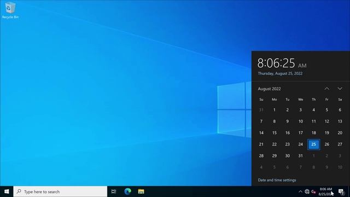
Task: Select August 1 in the calendar
Action: 275,109
